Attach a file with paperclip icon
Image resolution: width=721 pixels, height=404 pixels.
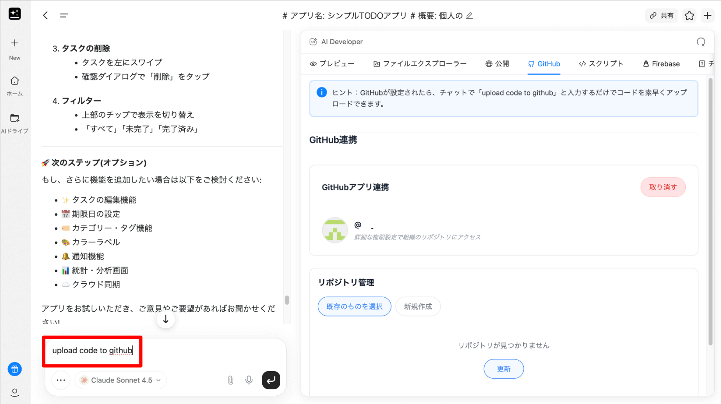coord(231,380)
